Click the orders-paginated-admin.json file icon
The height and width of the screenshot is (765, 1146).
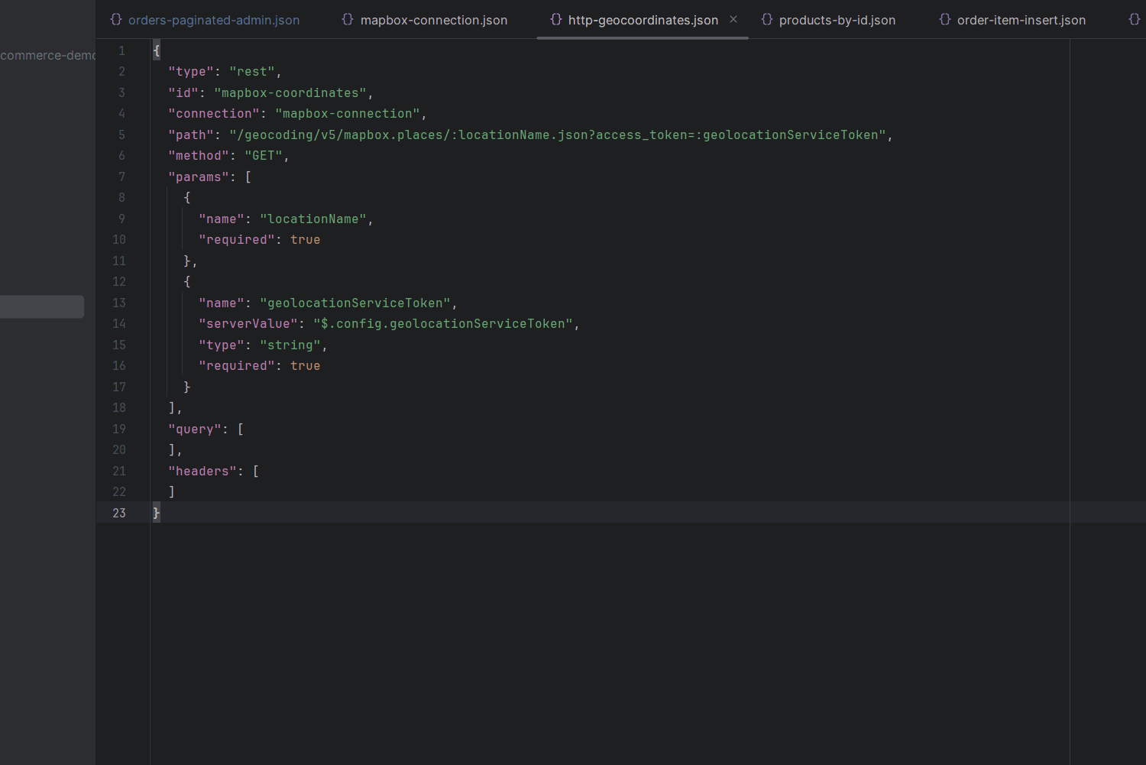point(116,19)
